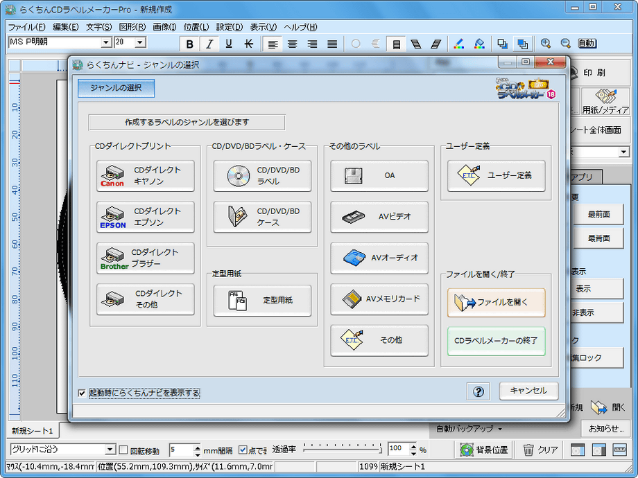Click キャンセル button
This screenshot has width=638, height=478.
tap(528, 391)
